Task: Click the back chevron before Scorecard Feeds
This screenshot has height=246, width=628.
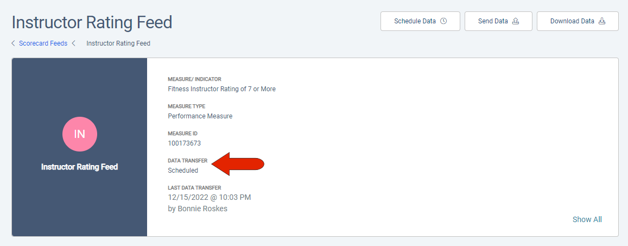Action: pos(13,43)
